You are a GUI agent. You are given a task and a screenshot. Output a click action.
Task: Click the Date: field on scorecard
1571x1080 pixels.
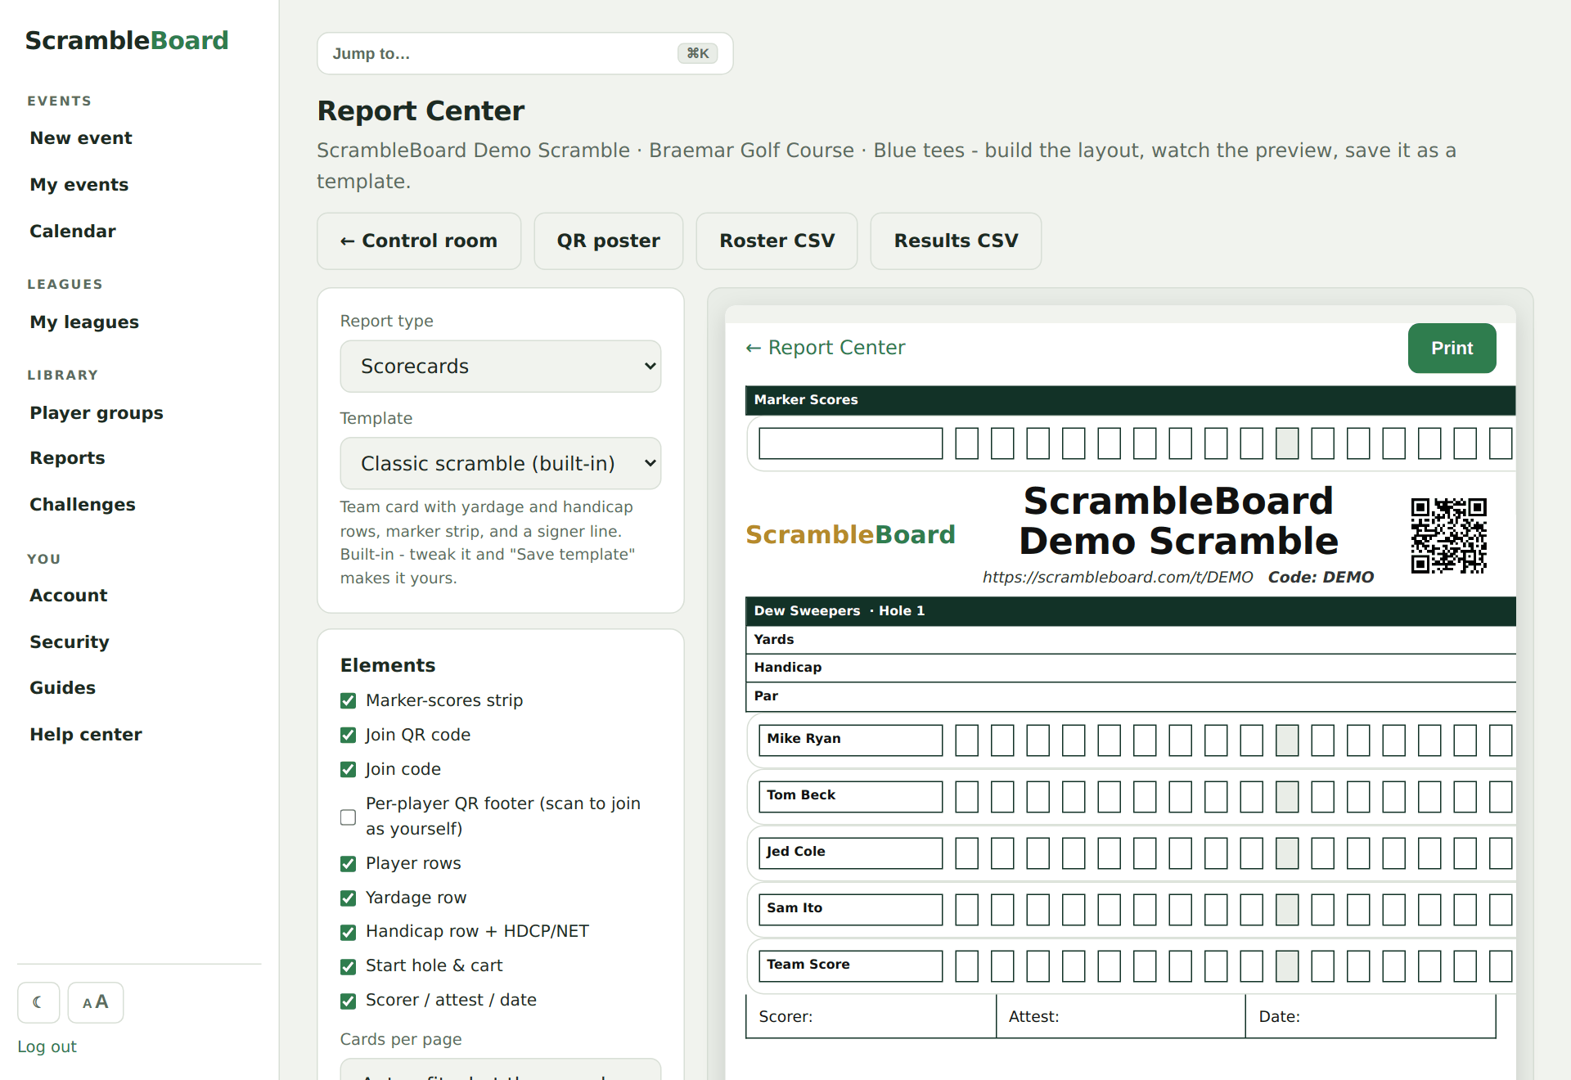1371,1016
